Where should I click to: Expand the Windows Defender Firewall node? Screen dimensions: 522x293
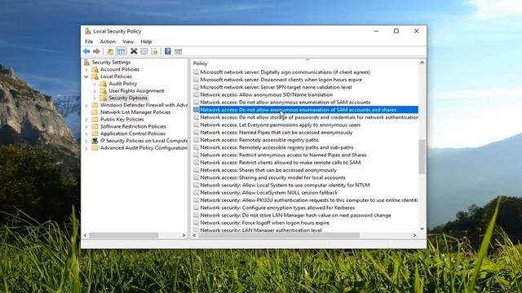(x=86, y=105)
